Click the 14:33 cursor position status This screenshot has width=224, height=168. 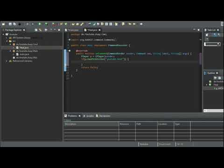pos(180,144)
